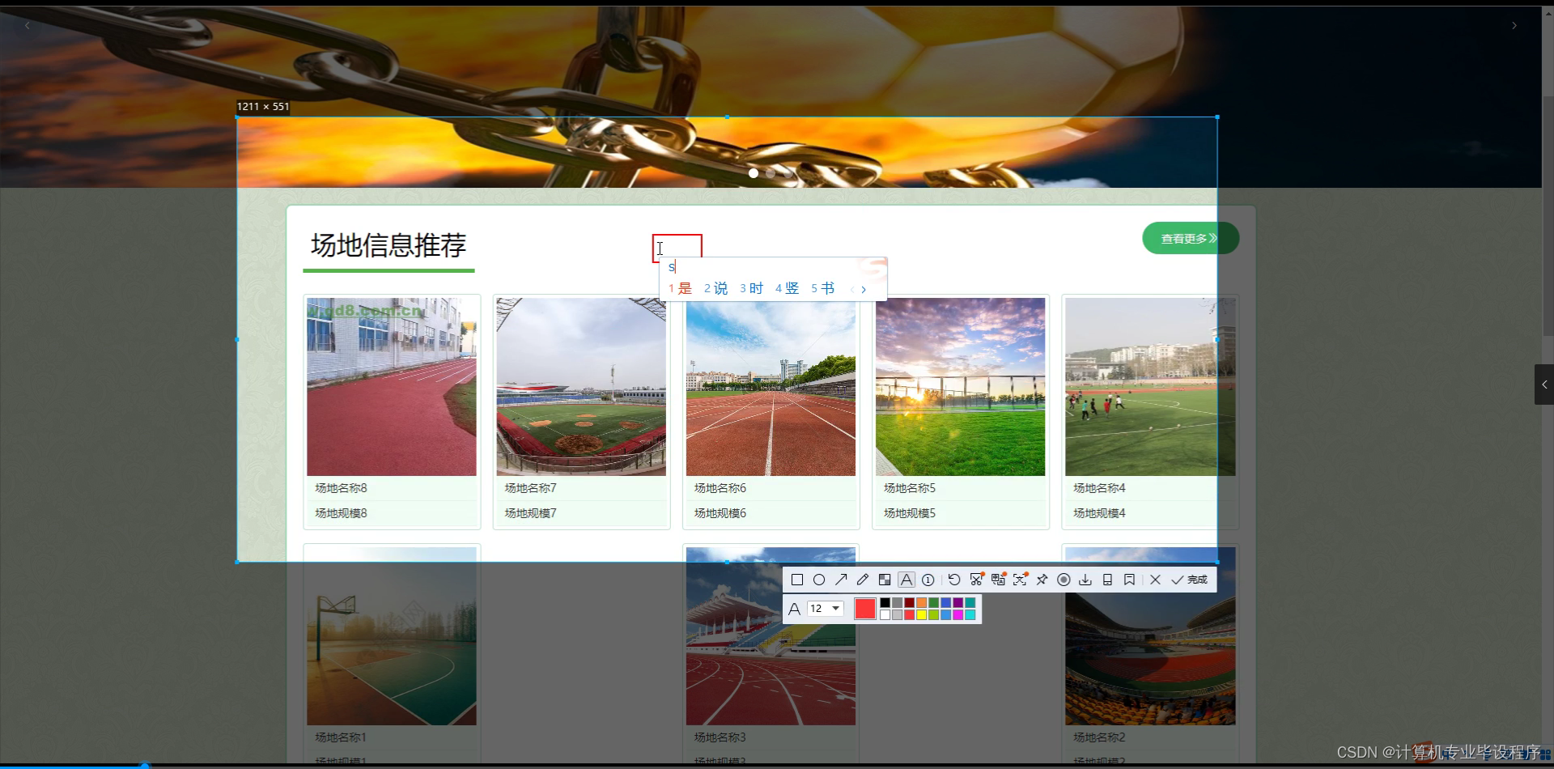This screenshot has width=1554, height=769.
Task: Open the 场地名称1 basketball court image
Action: point(392,636)
